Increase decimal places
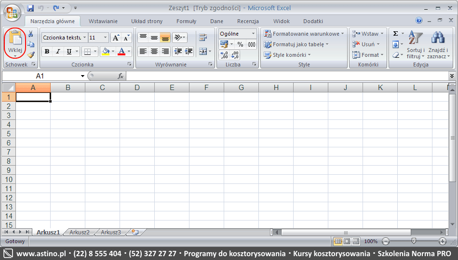Viewport: 458px width, 260px height. 224,55
